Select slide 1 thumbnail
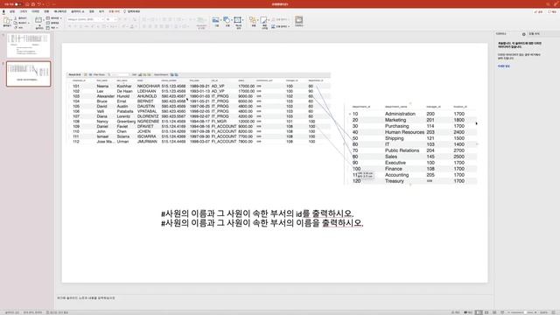Viewport: 560px width, 315px height. pyautogui.click(x=28, y=45)
